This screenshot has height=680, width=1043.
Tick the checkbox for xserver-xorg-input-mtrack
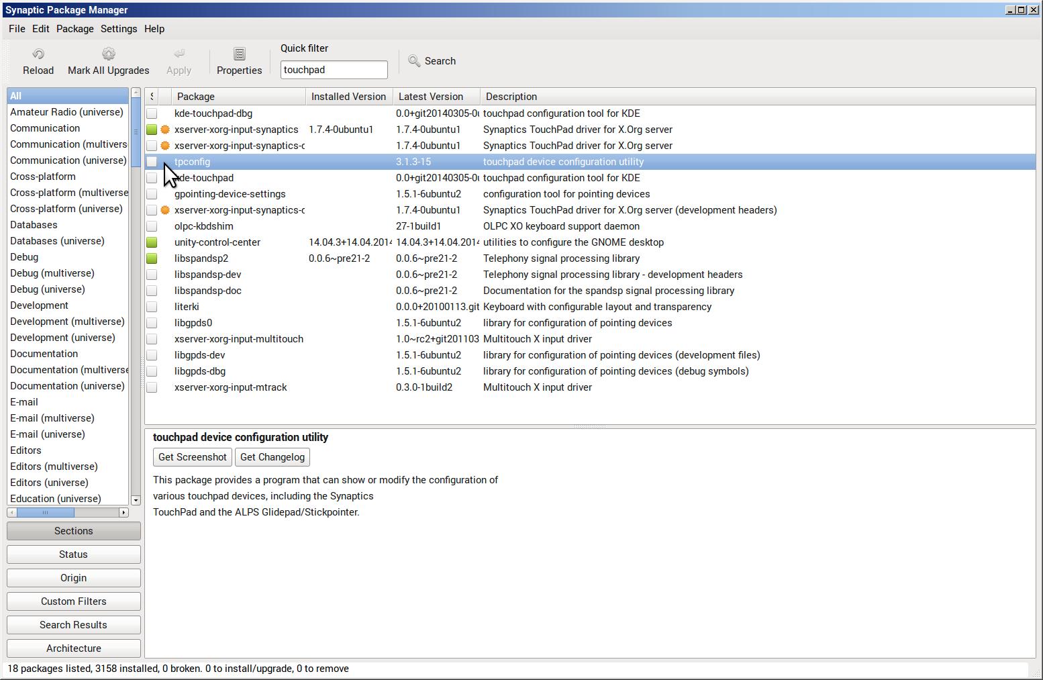(x=152, y=387)
